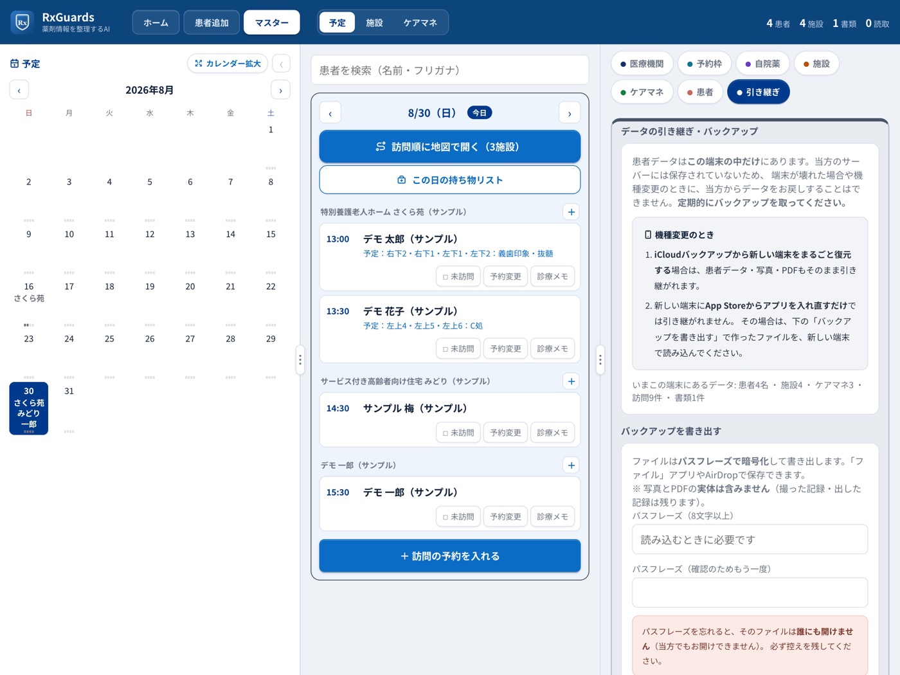Open 診療メモ for サンプル 梅
Screen dimensions: 900x675
(552, 433)
